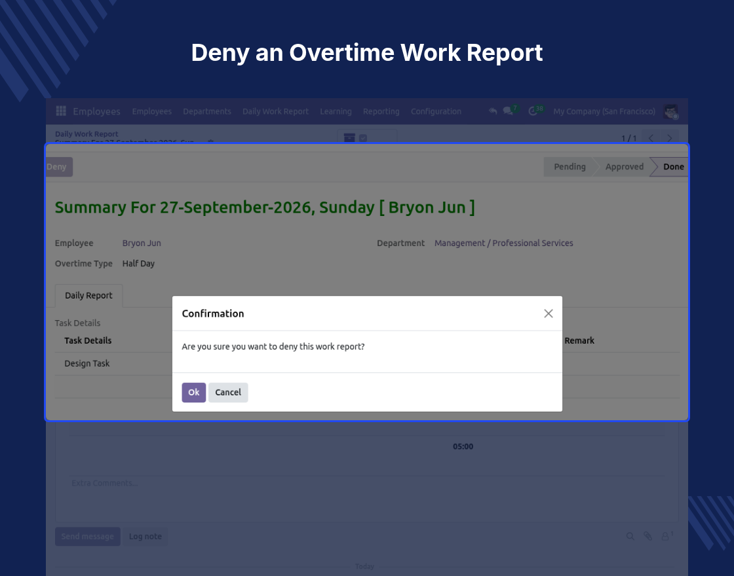Screen dimensions: 734x576
Task: Open My Company (San Francisco) switcher
Action: click(x=604, y=111)
